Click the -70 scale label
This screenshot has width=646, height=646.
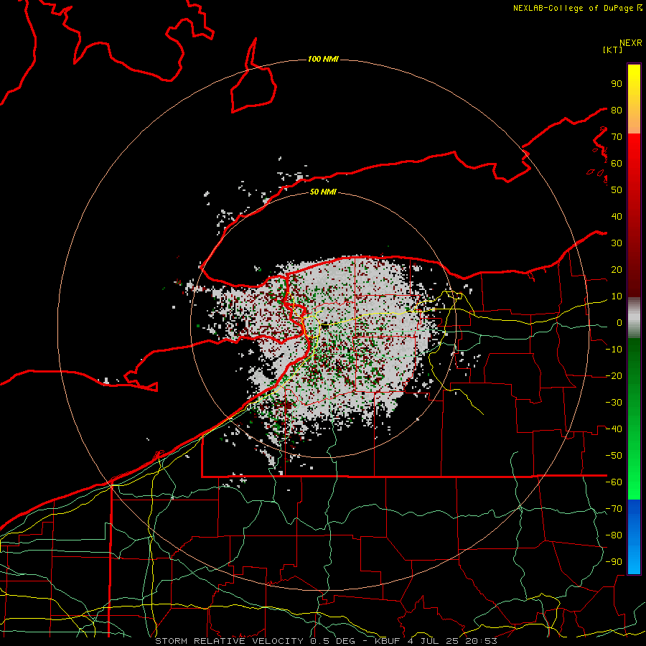coord(614,509)
